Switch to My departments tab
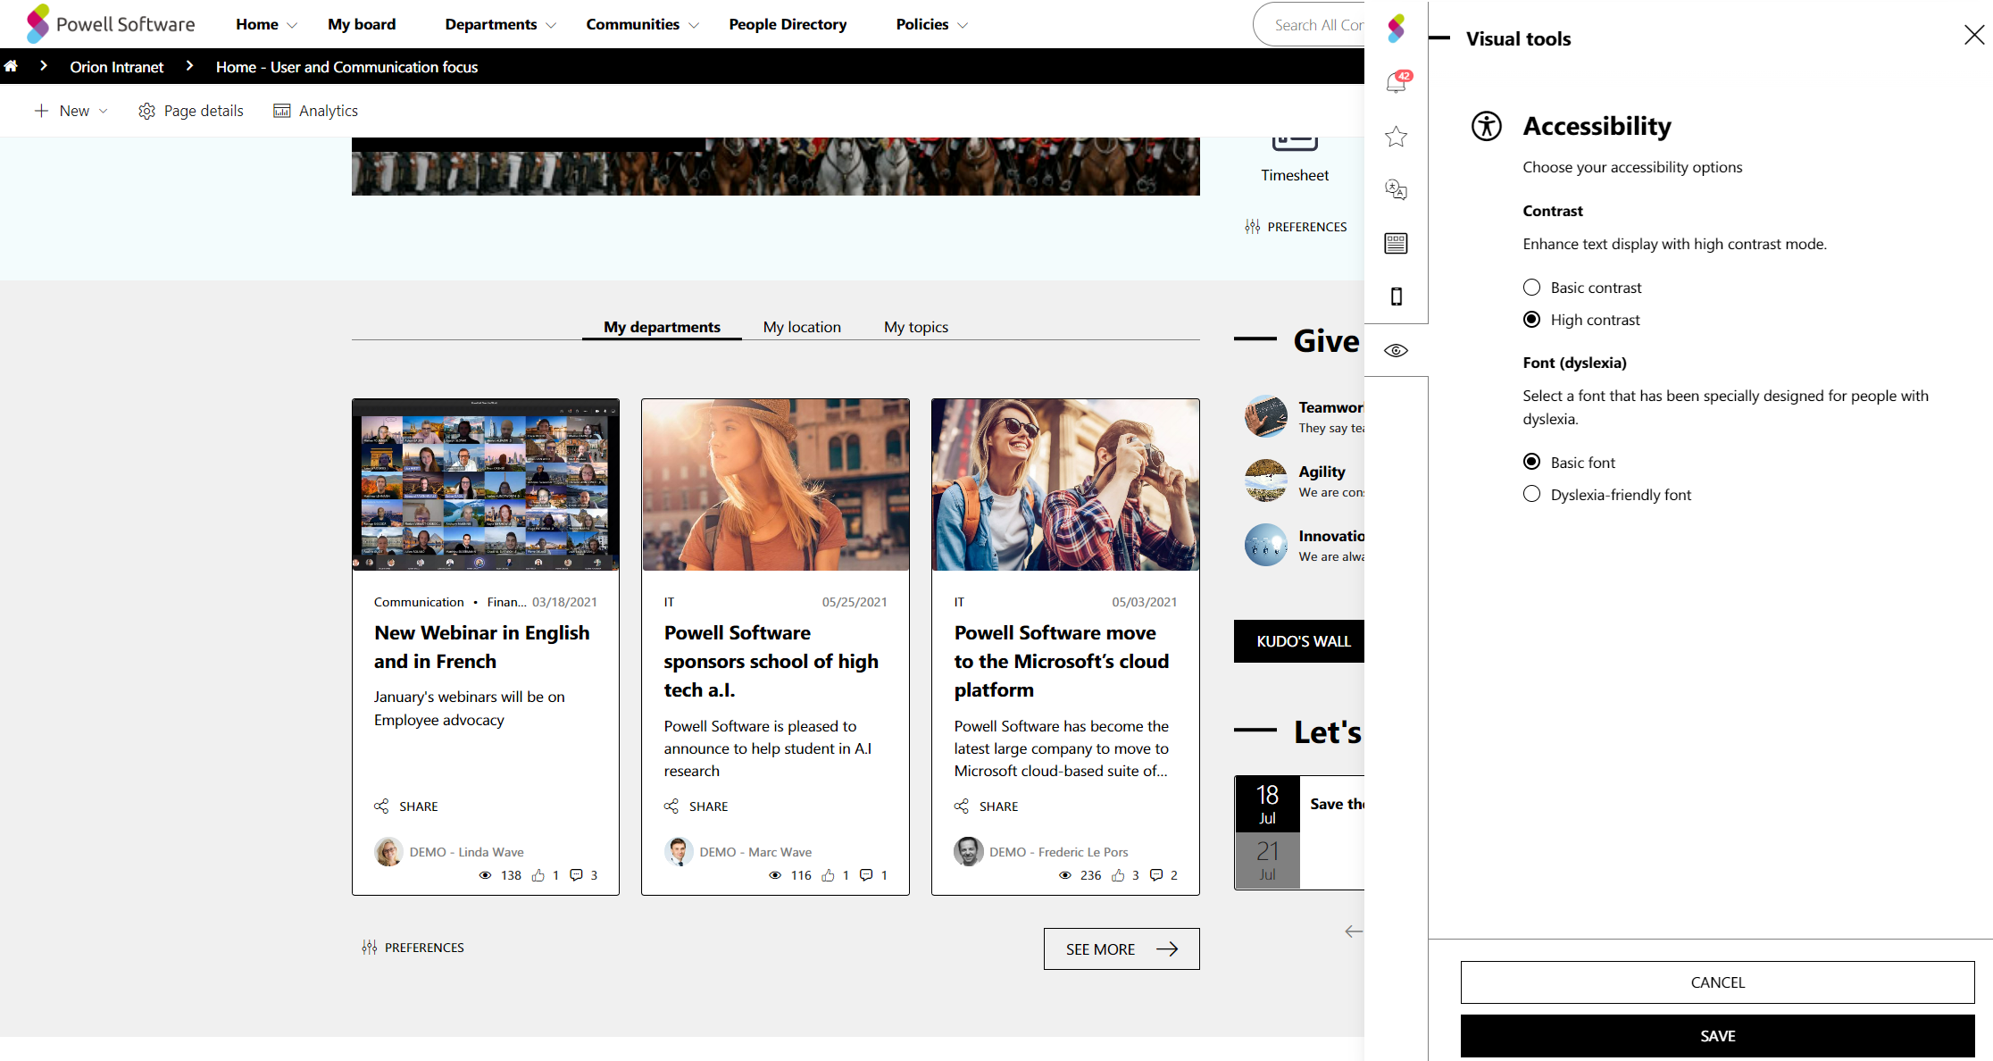This screenshot has width=1993, height=1061. (662, 327)
